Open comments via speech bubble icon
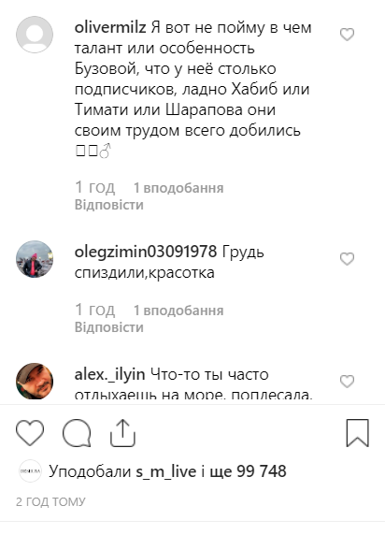Viewport: 385px width, 535px height. [x=77, y=433]
